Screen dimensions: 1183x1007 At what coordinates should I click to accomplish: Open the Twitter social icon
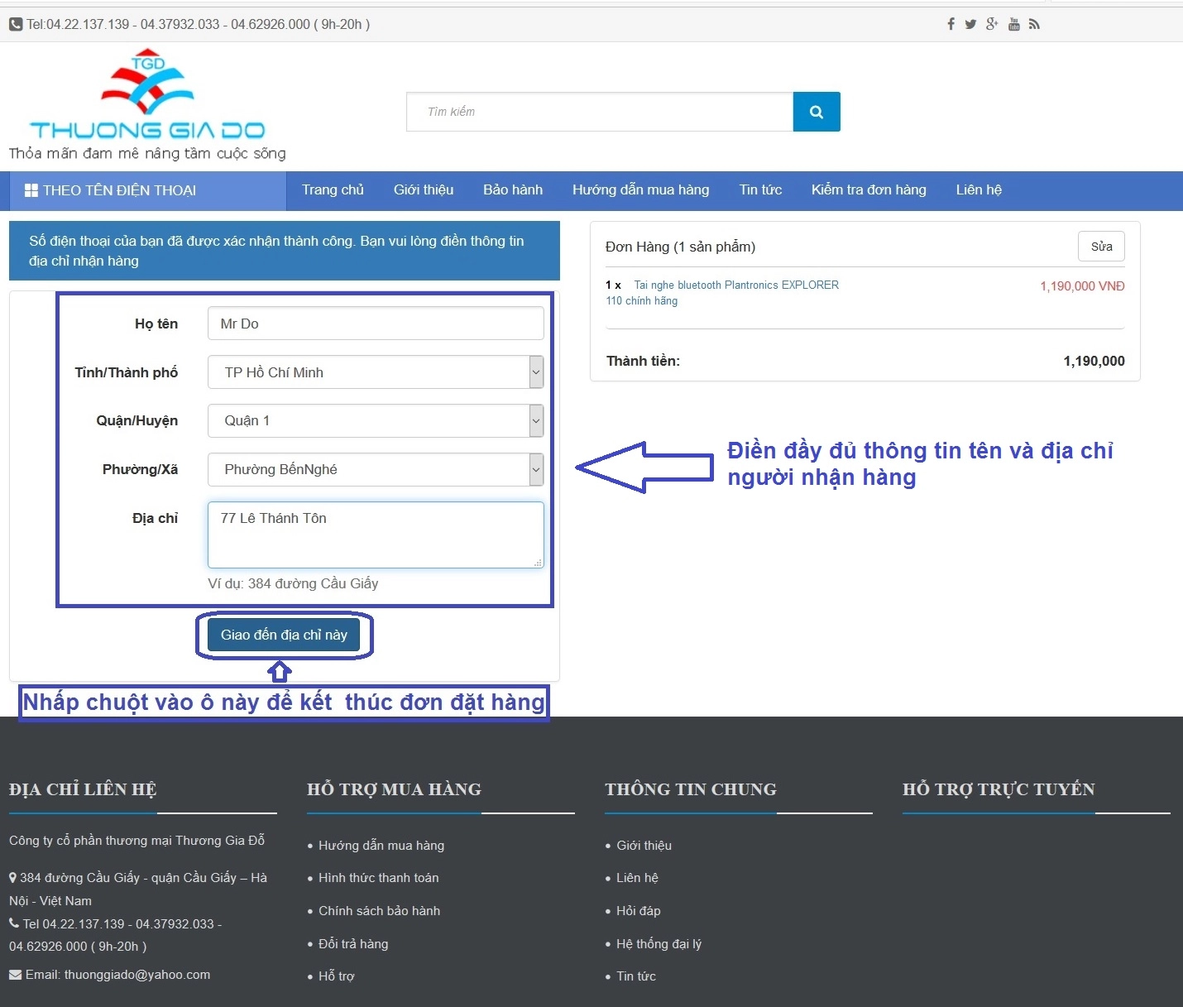pyautogui.click(x=970, y=25)
